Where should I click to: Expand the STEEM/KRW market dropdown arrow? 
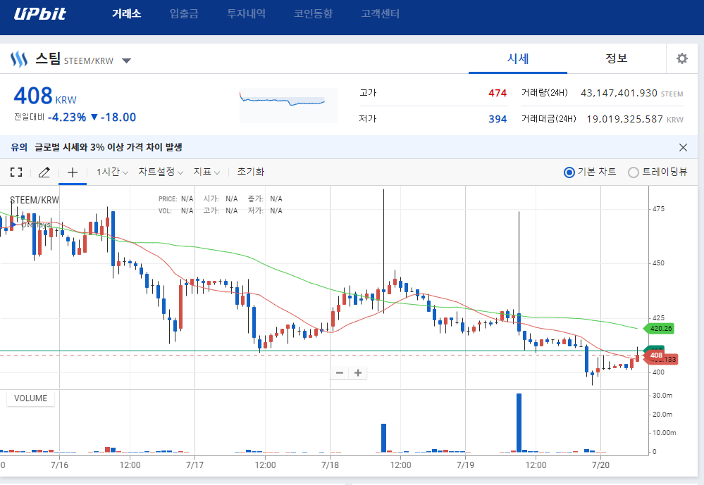[126, 61]
